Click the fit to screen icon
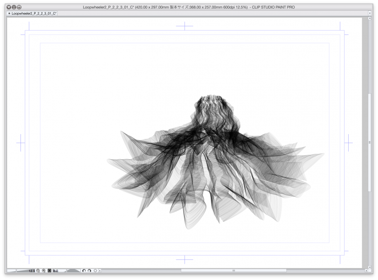 [49, 271]
